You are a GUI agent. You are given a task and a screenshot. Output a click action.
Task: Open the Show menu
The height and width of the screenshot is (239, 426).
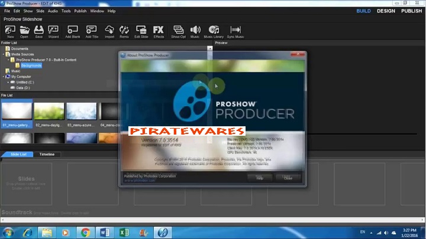click(x=28, y=11)
